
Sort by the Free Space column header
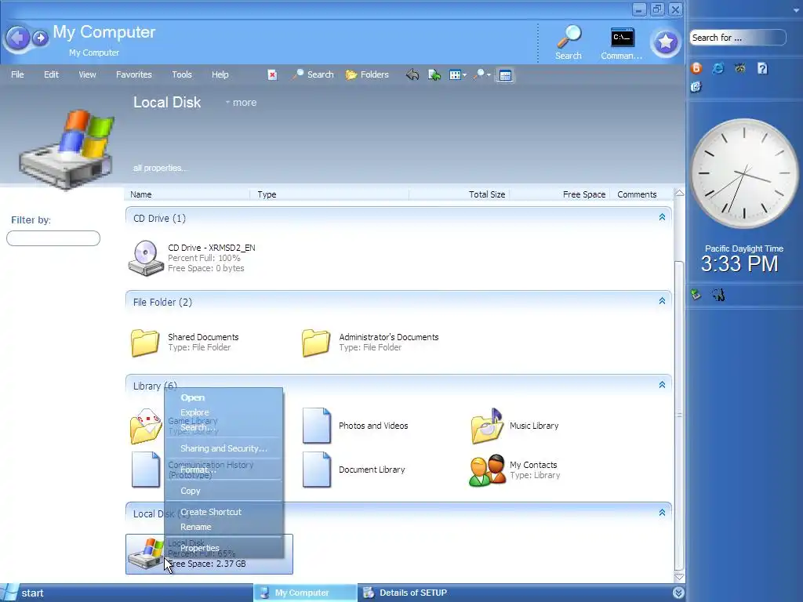pos(560,194)
